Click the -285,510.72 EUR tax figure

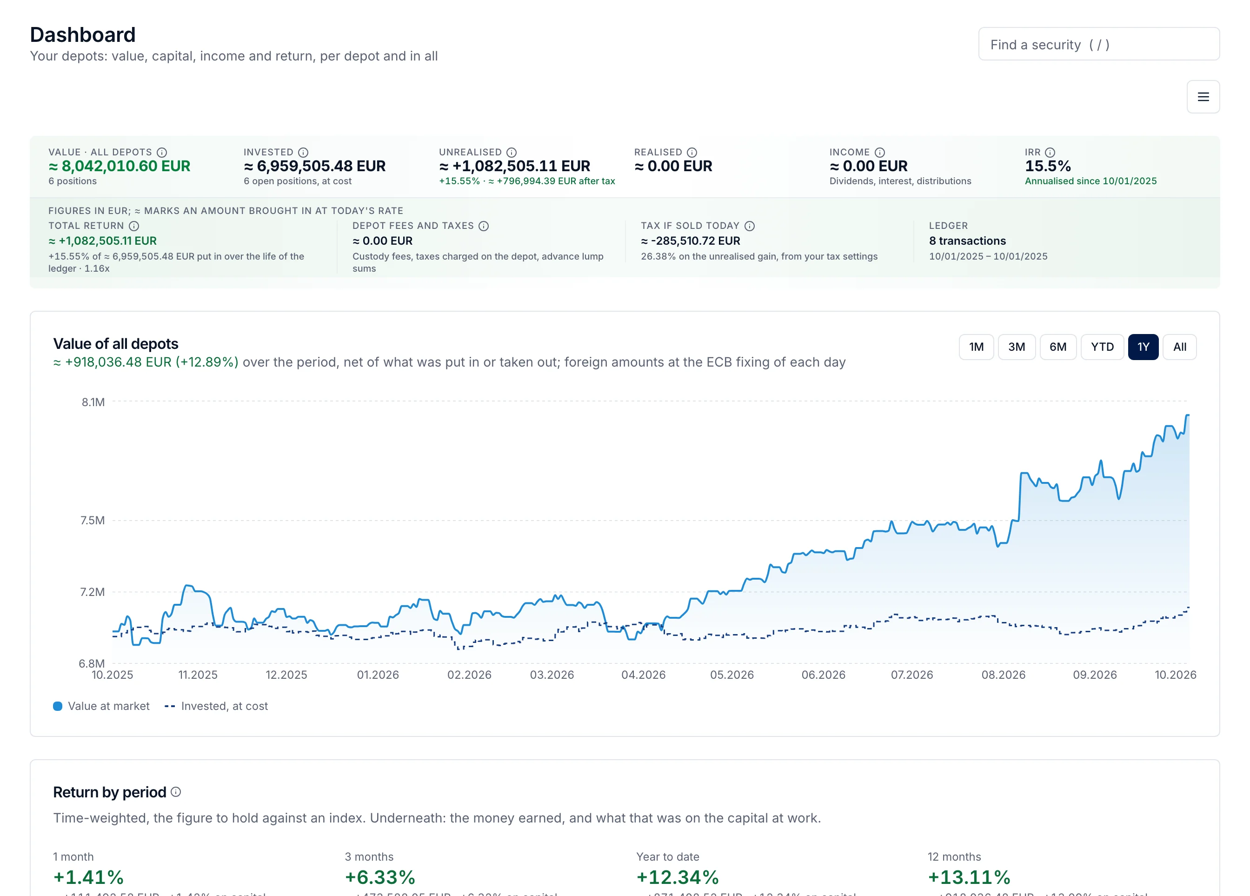[x=690, y=241]
